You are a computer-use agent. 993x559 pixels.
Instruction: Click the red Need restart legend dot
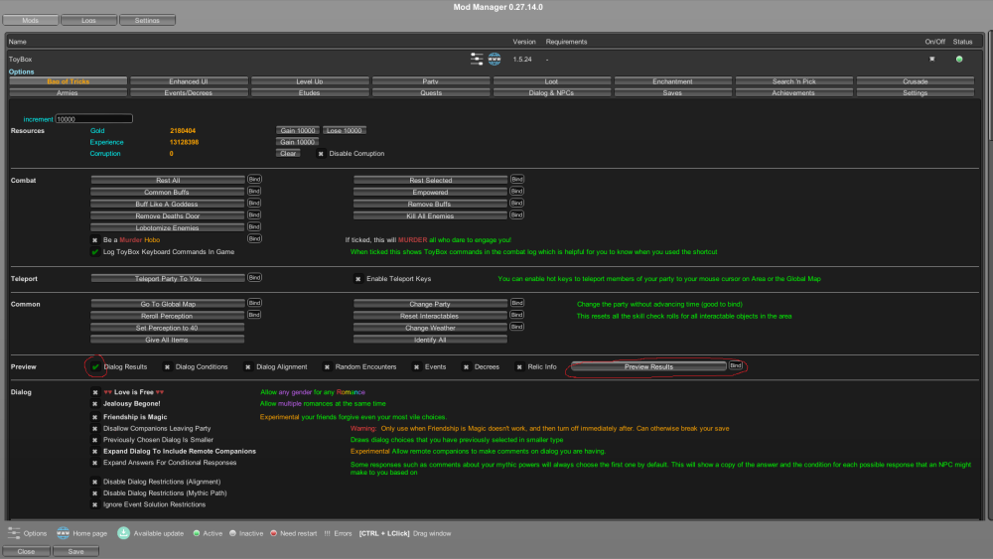[274, 533]
